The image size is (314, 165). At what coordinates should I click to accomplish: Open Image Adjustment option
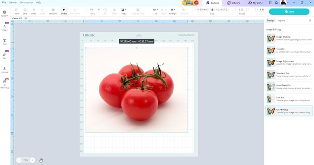tap(289, 63)
